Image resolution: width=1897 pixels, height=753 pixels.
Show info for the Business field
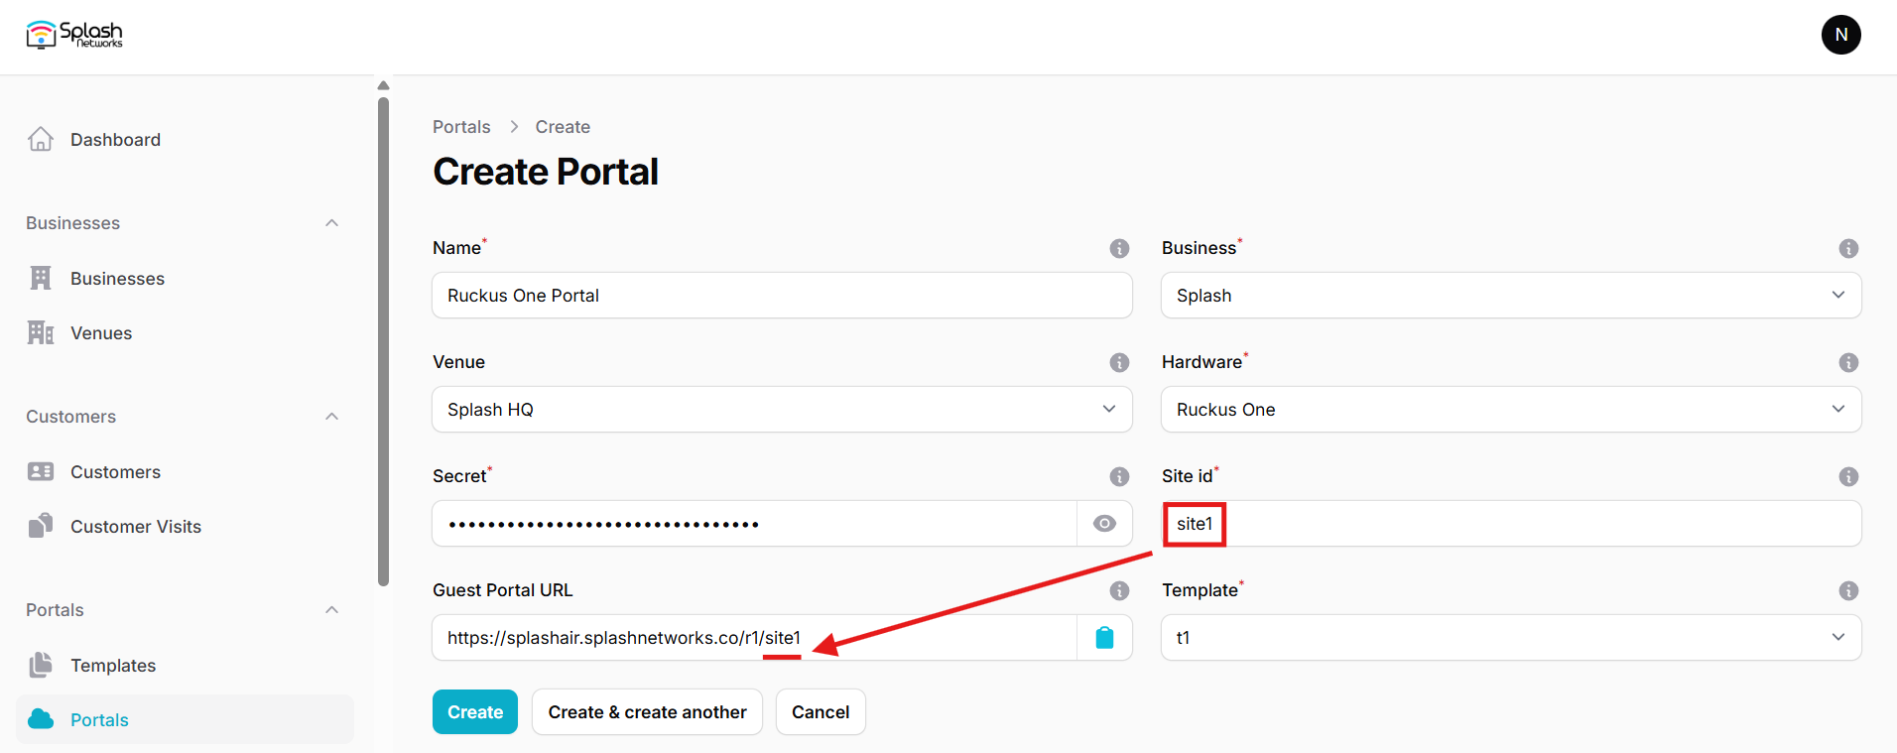click(x=1848, y=248)
